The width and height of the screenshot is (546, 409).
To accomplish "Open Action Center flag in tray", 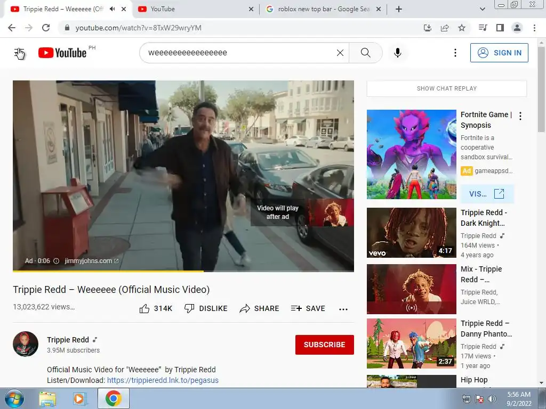I will pos(479,399).
